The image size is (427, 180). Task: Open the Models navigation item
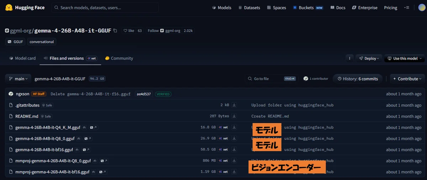(221, 8)
